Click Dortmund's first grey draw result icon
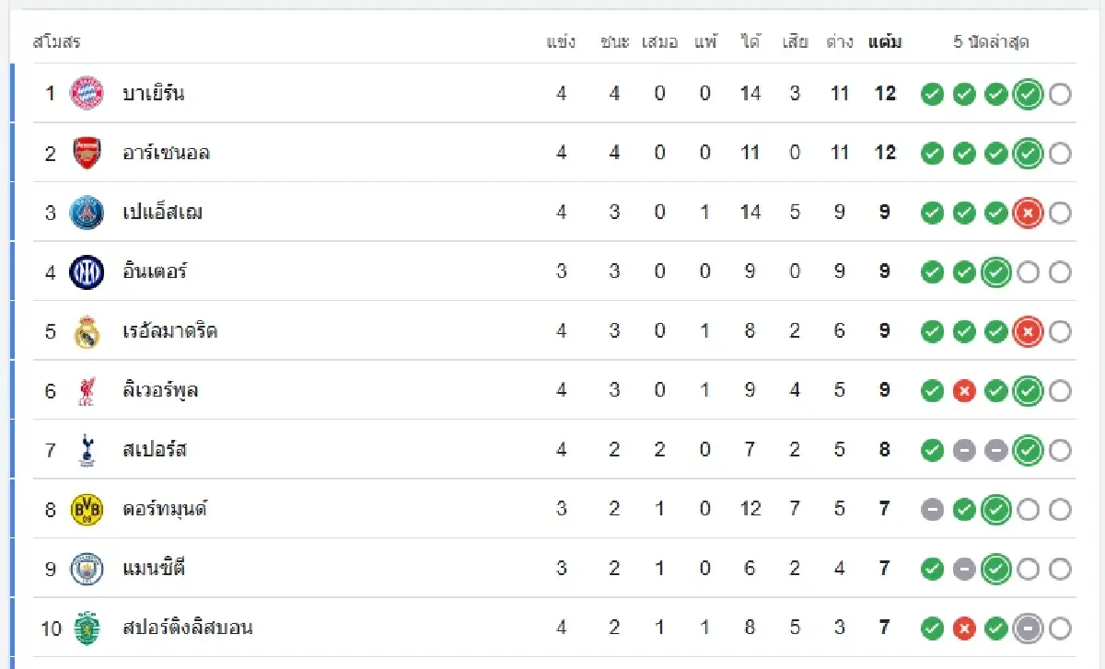This screenshot has width=1105, height=669. coord(933,510)
